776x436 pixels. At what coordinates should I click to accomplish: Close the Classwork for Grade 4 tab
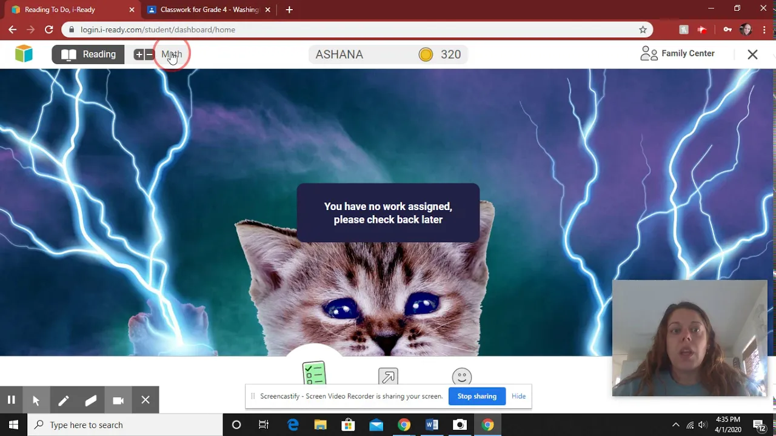(x=267, y=10)
